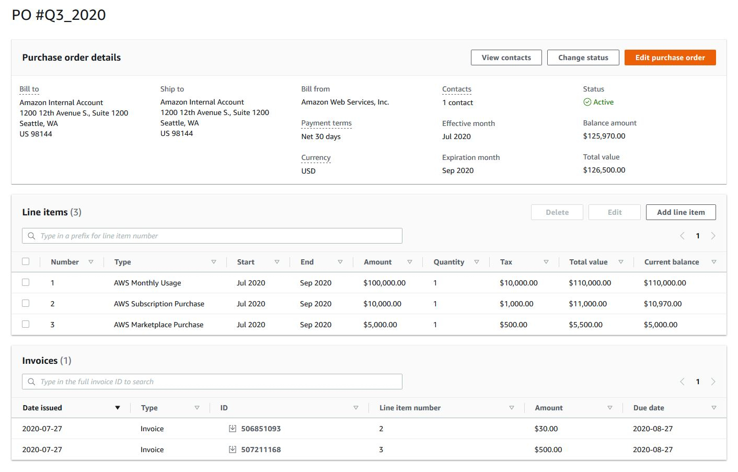
Task: Open contacts with View contacts button
Action: 505,57
